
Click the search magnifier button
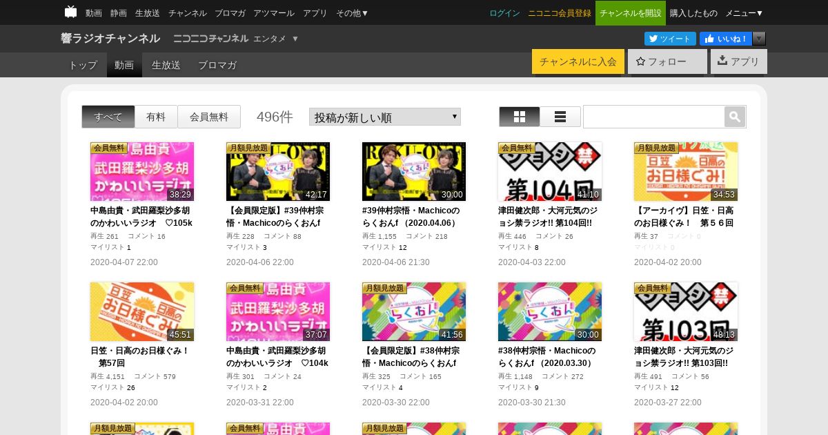point(735,117)
